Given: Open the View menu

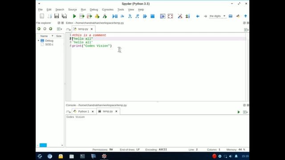Looking at the screenshot, I should click(x=131, y=10).
